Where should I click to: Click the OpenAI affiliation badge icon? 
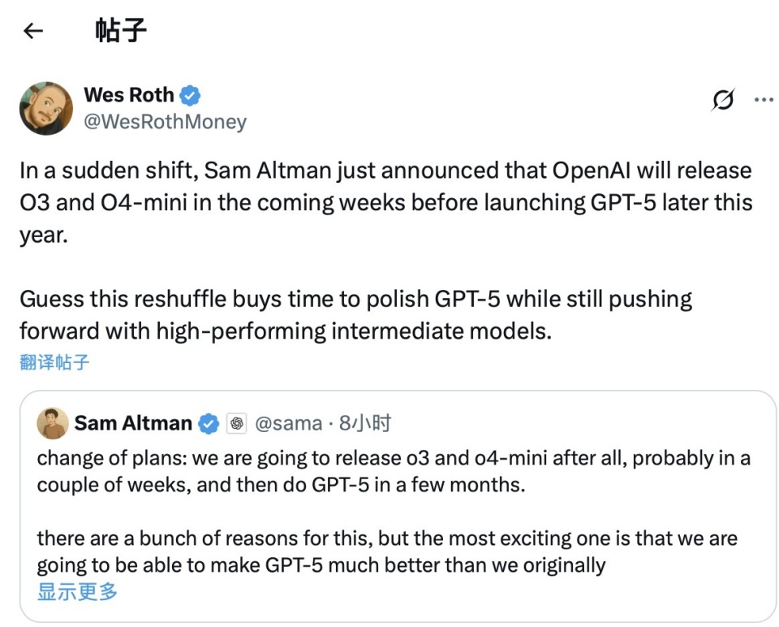tap(237, 424)
